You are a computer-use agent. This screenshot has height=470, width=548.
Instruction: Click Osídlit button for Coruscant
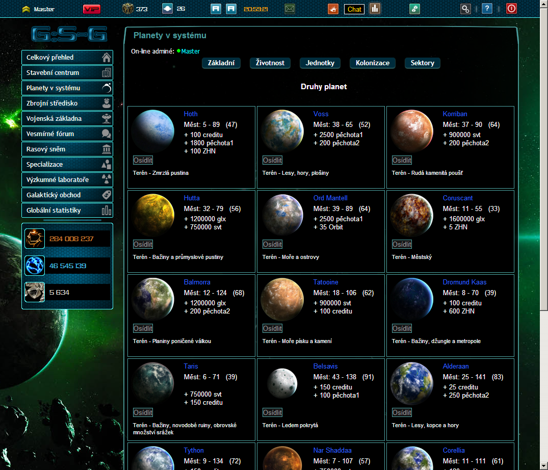[x=402, y=244]
